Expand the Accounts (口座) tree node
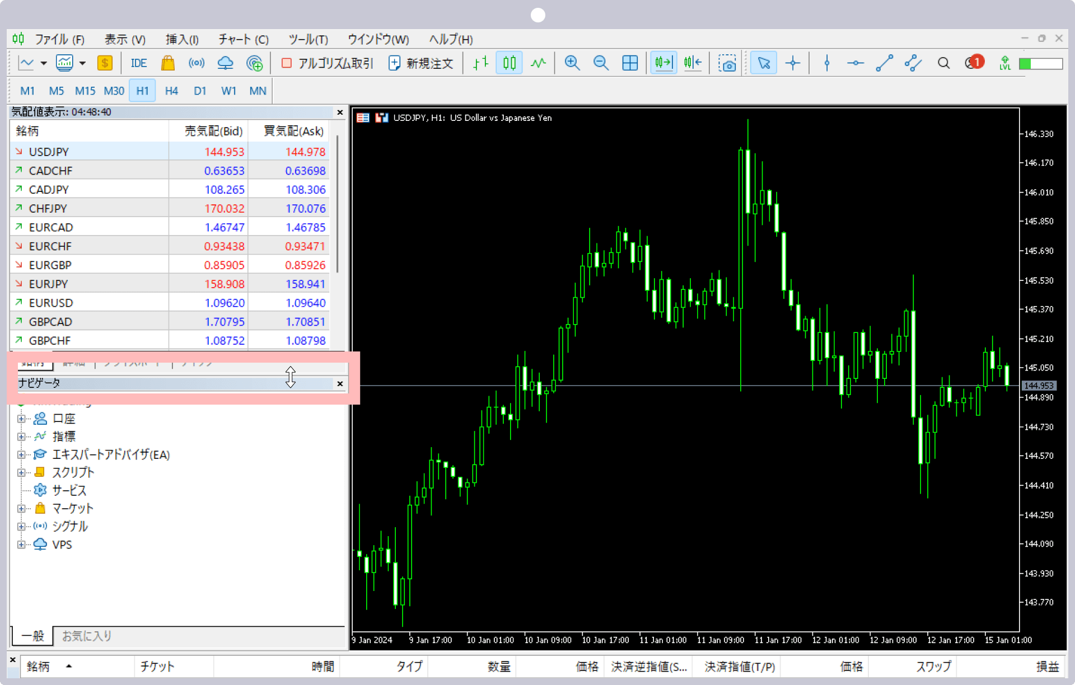 21,419
